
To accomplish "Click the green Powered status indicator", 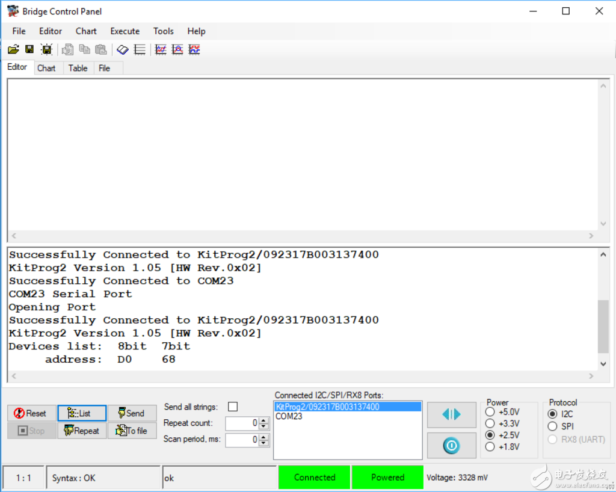I will 387,478.
